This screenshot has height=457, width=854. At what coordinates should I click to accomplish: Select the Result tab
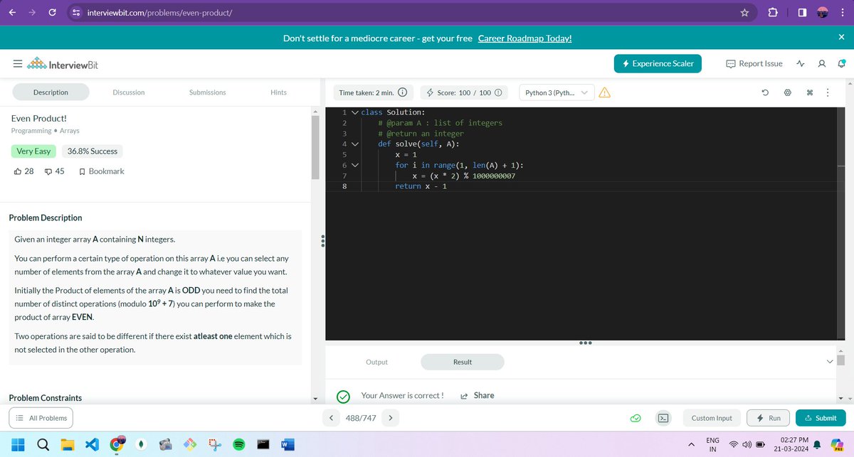463,362
